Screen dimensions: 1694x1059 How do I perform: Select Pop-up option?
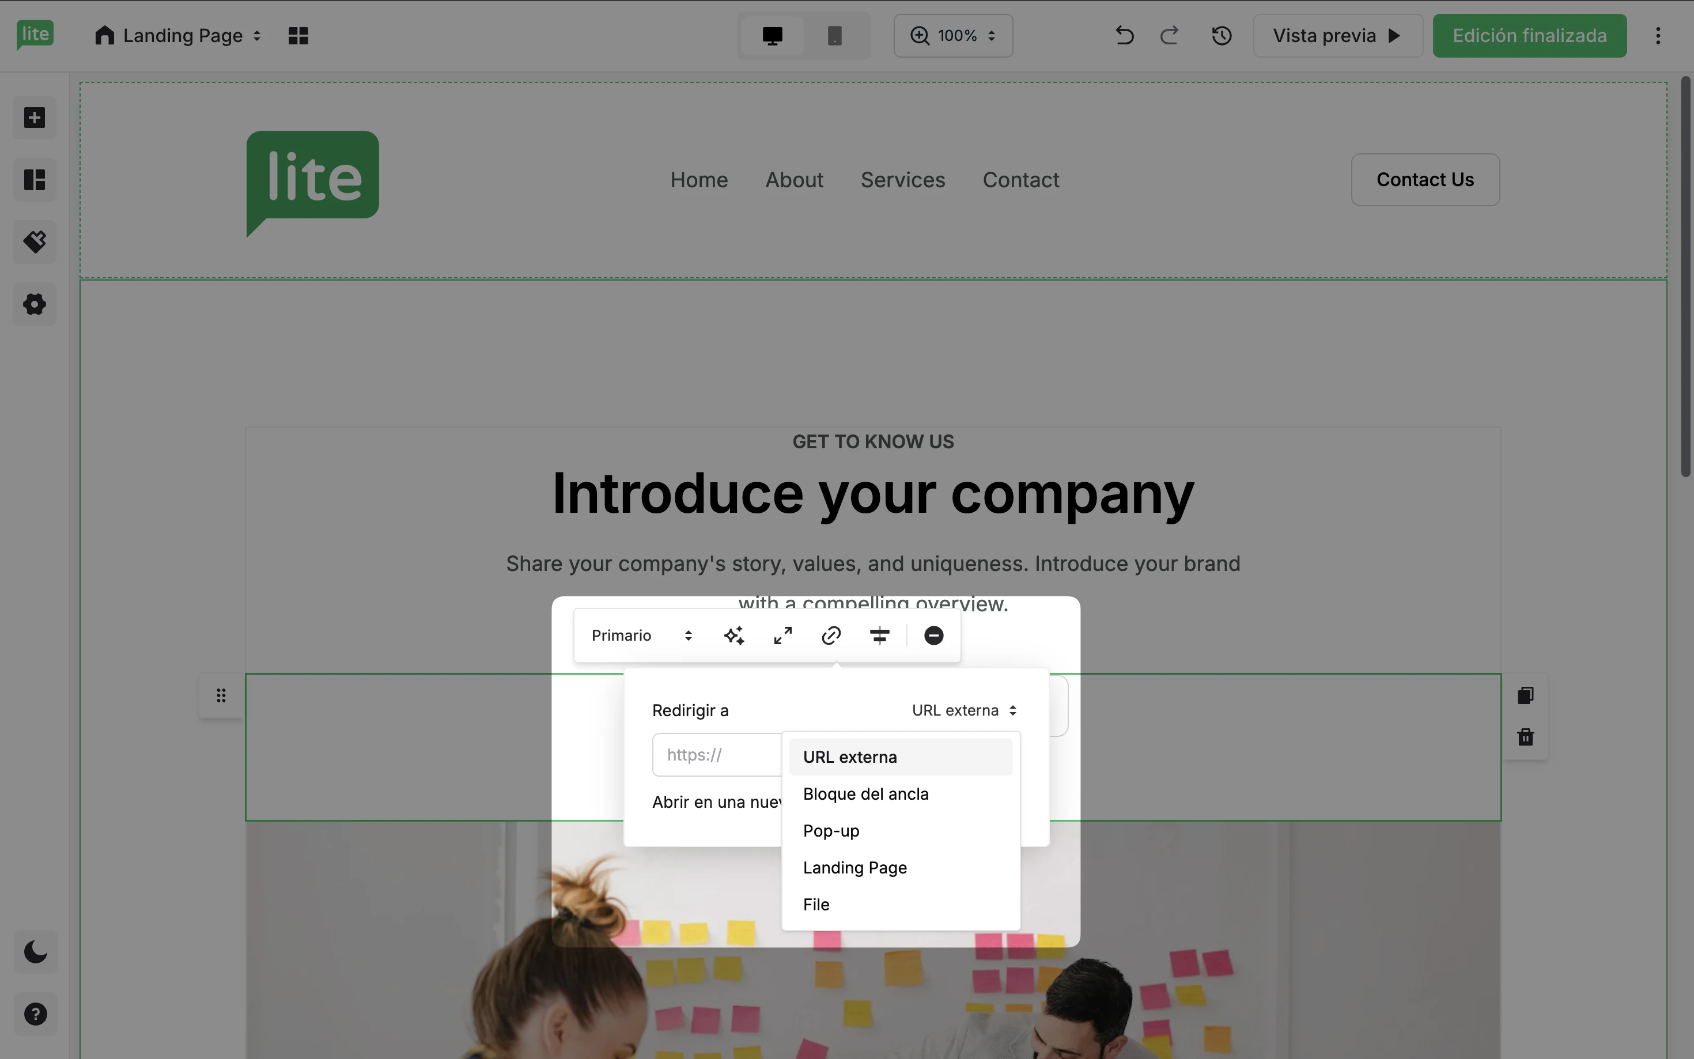pyautogui.click(x=901, y=831)
